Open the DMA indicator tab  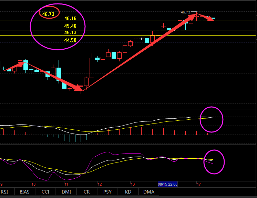148,192
